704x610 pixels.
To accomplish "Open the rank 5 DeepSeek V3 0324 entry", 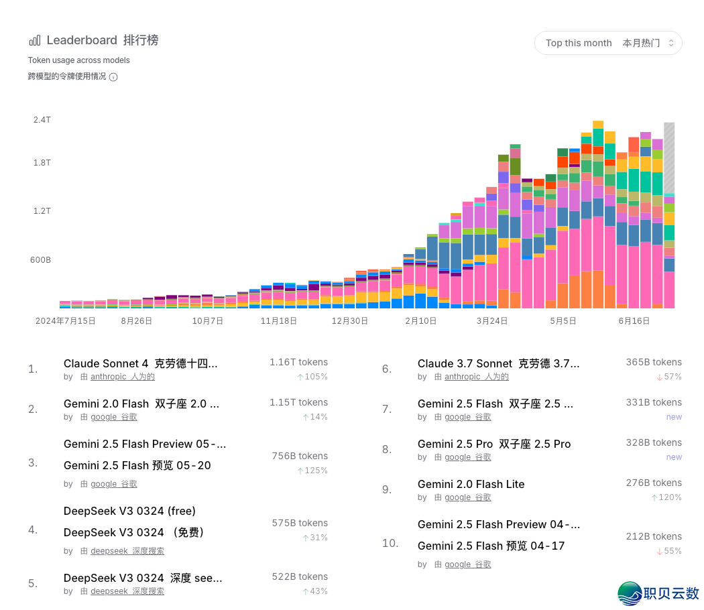I will pyautogui.click(x=143, y=578).
